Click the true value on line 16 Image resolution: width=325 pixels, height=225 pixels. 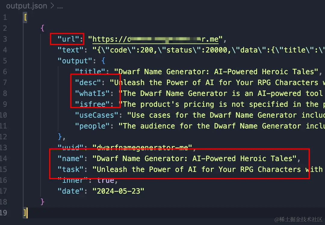(x=106, y=180)
